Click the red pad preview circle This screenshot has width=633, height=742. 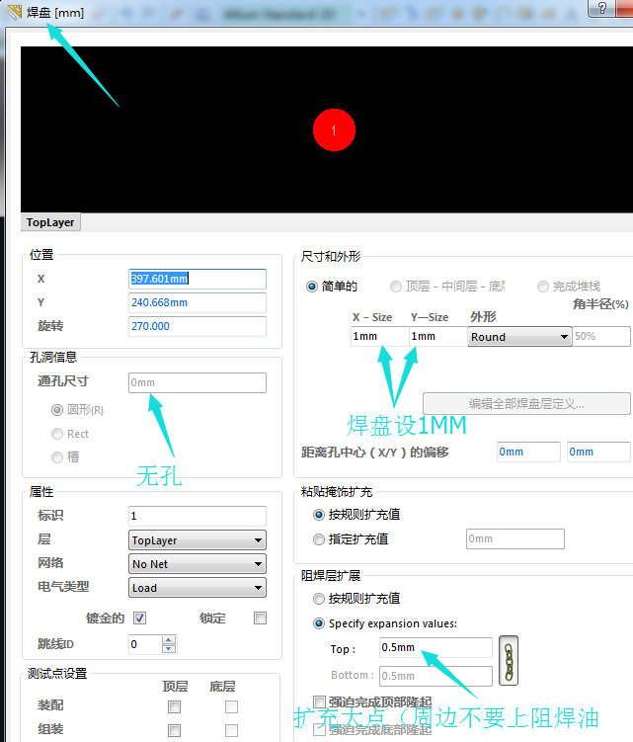334,129
